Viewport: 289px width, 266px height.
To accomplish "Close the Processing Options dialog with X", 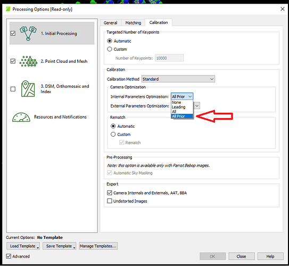I will 283,9.
